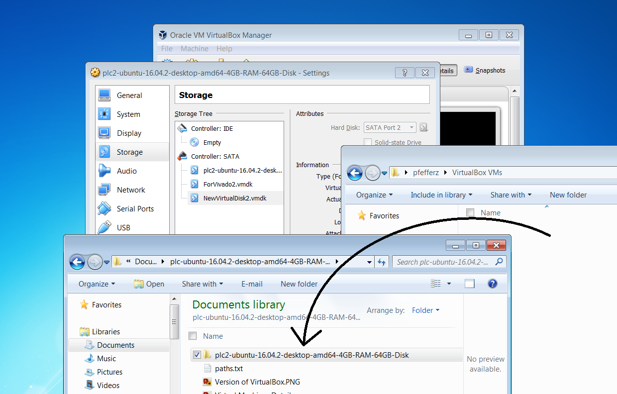Open USB settings category

coord(132,228)
